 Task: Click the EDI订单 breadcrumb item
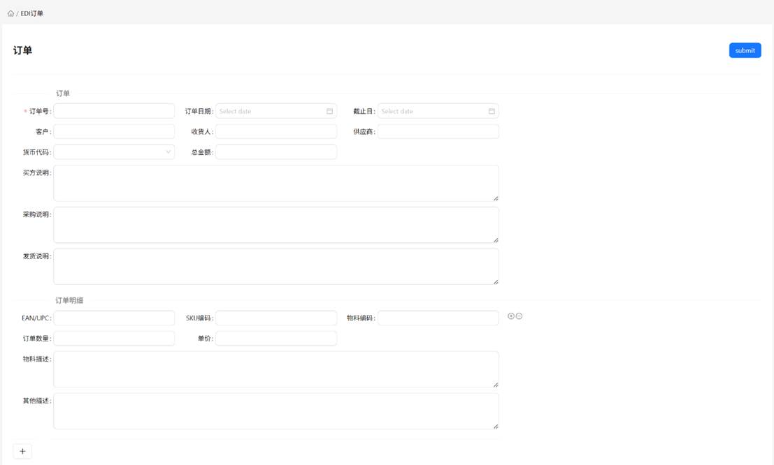32,13
